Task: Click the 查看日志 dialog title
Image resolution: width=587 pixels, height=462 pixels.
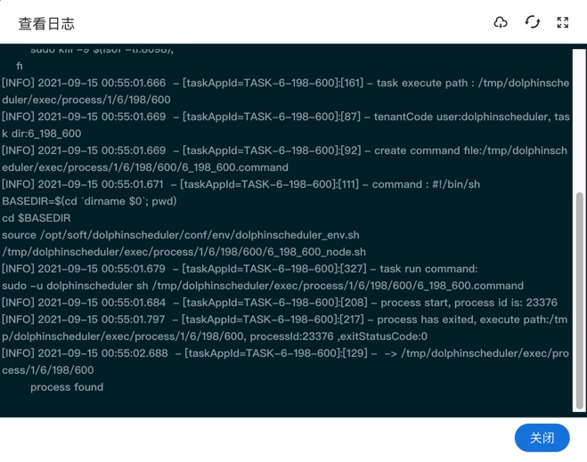Action: (46, 24)
